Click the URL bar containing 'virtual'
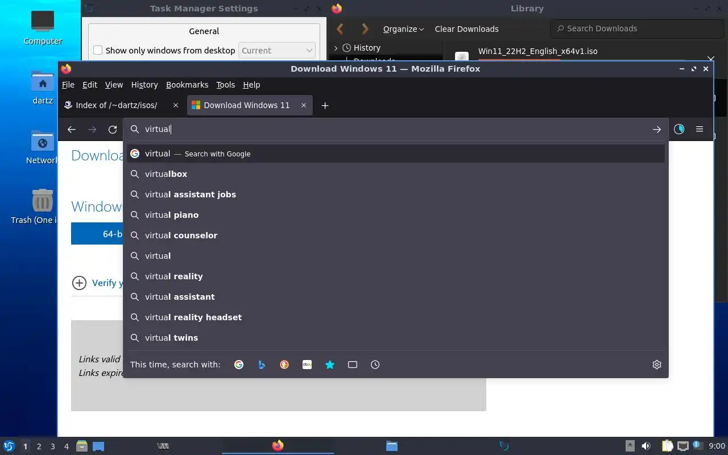Image resolution: width=728 pixels, height=455 pixels. [395, 129]
